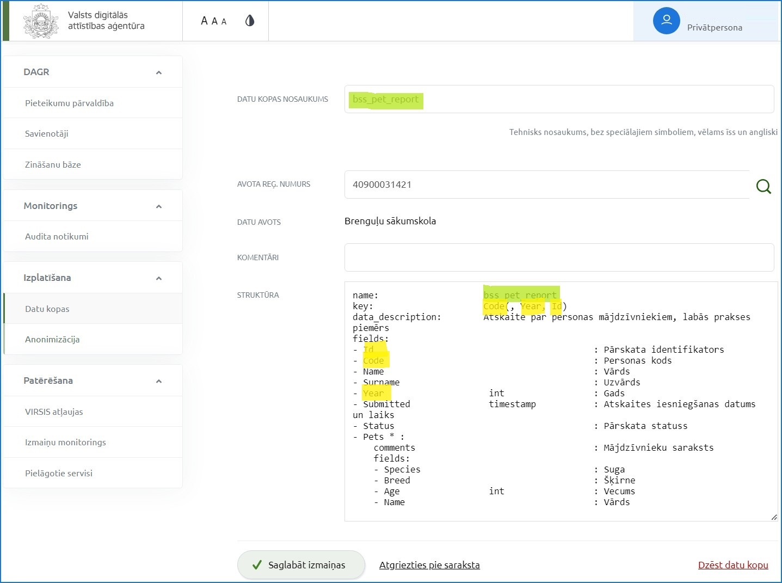
Task: Select the smallest font size A
Action: [224, 22]
